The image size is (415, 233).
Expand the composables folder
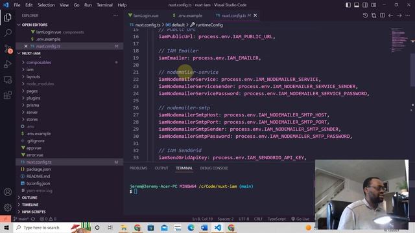pyautogui.click(x=39, y=62)
